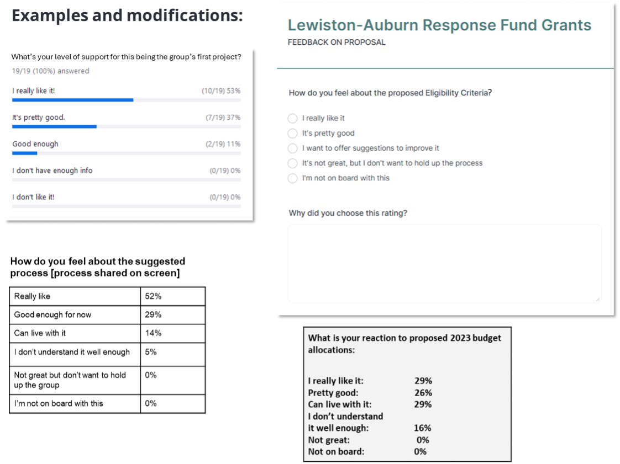Click the "Examples and modifications:" heading
This screenshot has height=464, width=620.
[128, 15]
